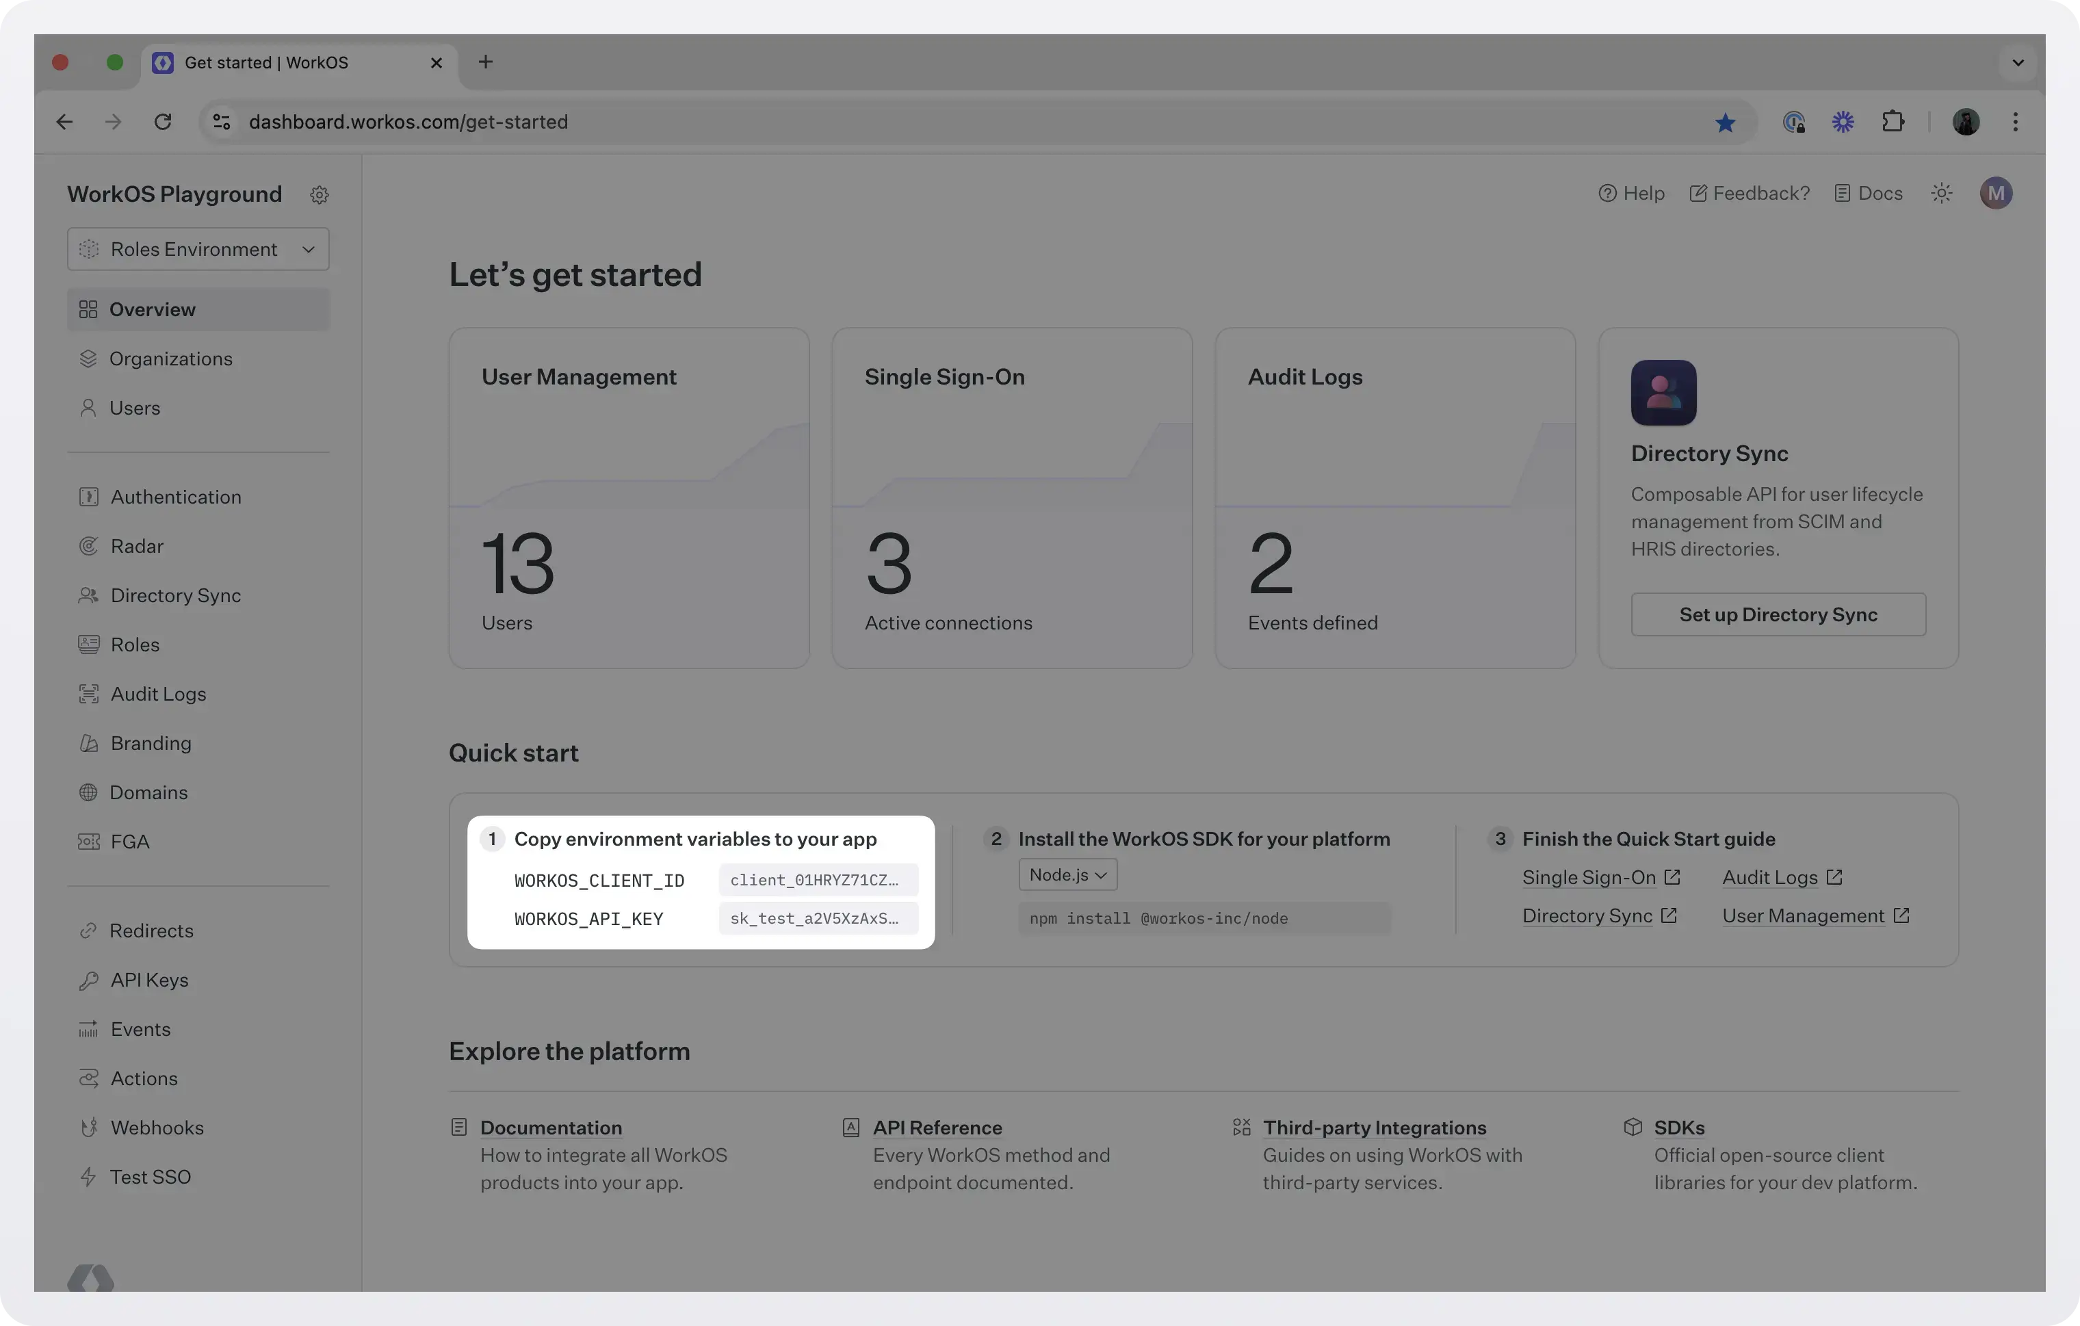Reload the page
The height and width of the screenshot is (1326, 2080).
pyautogui.click(x=162, y=122)
